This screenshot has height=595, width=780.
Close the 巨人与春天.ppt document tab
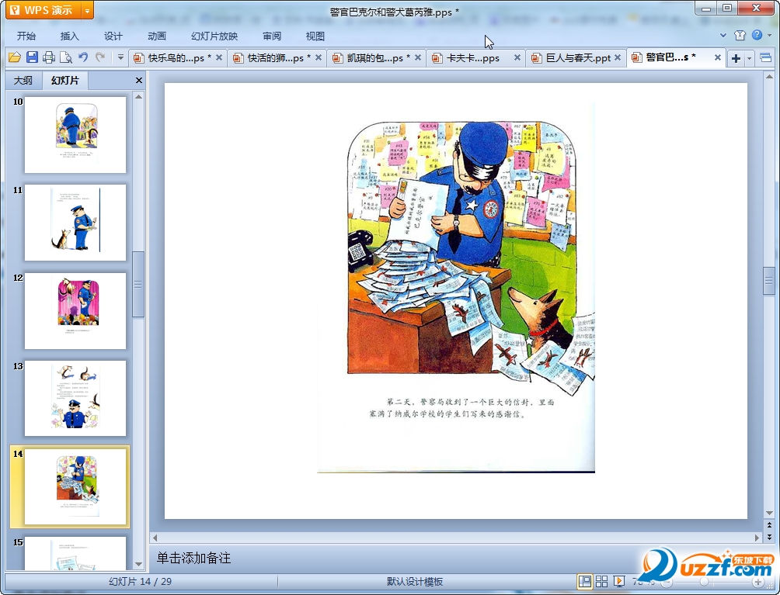[x=618, y=57]
